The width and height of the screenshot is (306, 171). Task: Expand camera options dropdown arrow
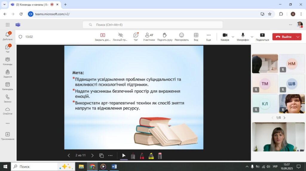click(233, 37)
